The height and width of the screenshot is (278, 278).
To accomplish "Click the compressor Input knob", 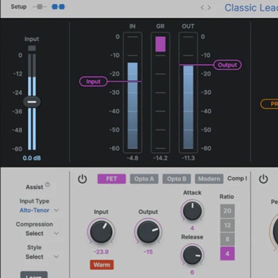I will tap(101, 231).
